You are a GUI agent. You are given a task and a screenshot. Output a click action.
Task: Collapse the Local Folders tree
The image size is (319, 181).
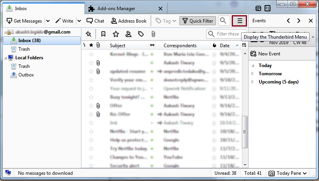point(5,58)
